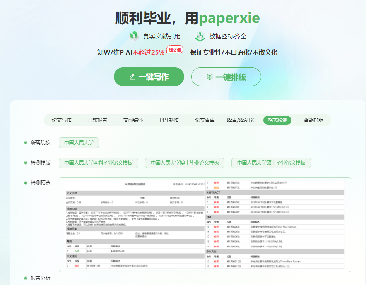Click the timeline dot beside 检测预览
The image size is (366, 285).
[25, 183]
